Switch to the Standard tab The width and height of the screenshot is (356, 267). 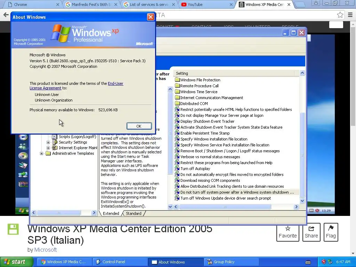click(x=133, y=213)
